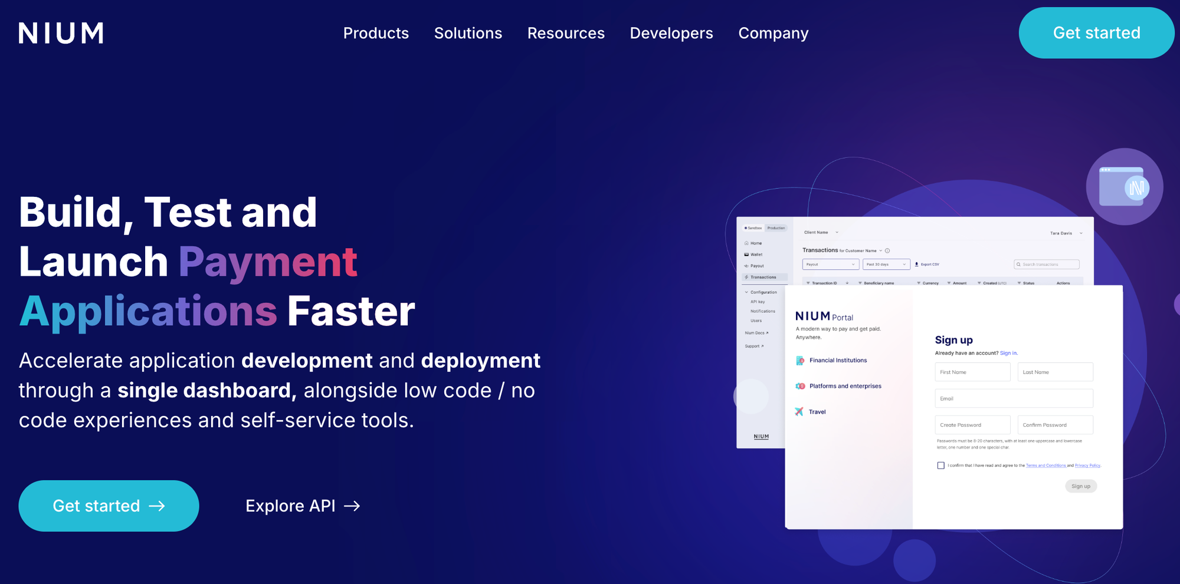The image size is (1180, 584).
Task: Open the Past 30 days dropdown
Action: tap(886, 264)
